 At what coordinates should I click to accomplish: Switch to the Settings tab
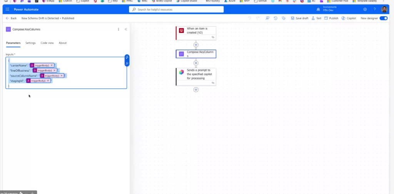pyautogui.click(x=30, y=43)
